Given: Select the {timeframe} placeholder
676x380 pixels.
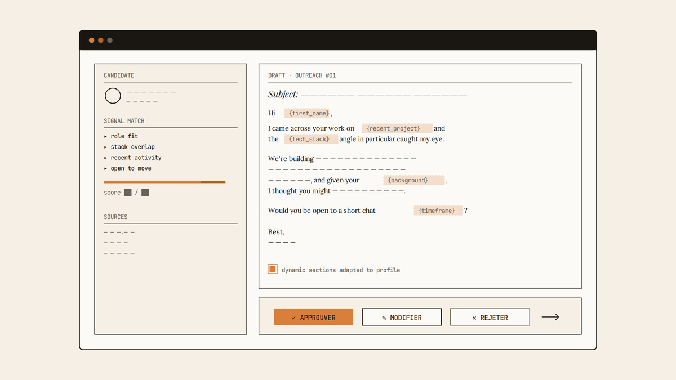Looking at the screenshot, I should [438, 211].
